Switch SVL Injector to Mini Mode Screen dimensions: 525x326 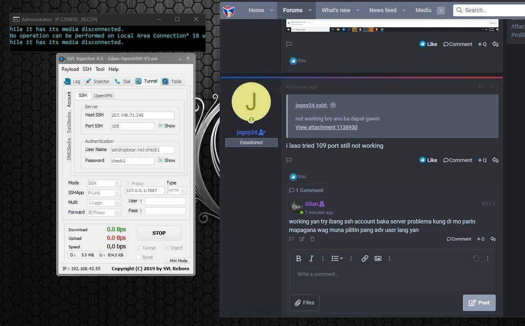tap(178, 261)
